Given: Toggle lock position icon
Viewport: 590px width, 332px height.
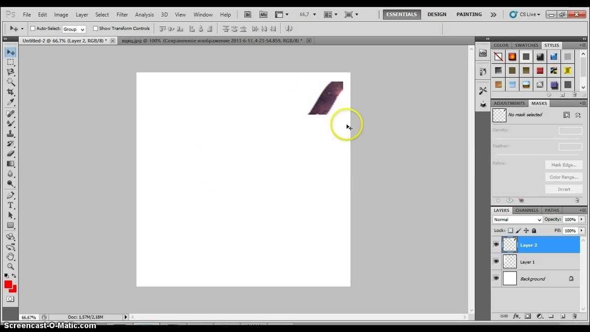Looking at the screenshot, I should (526, 231).
